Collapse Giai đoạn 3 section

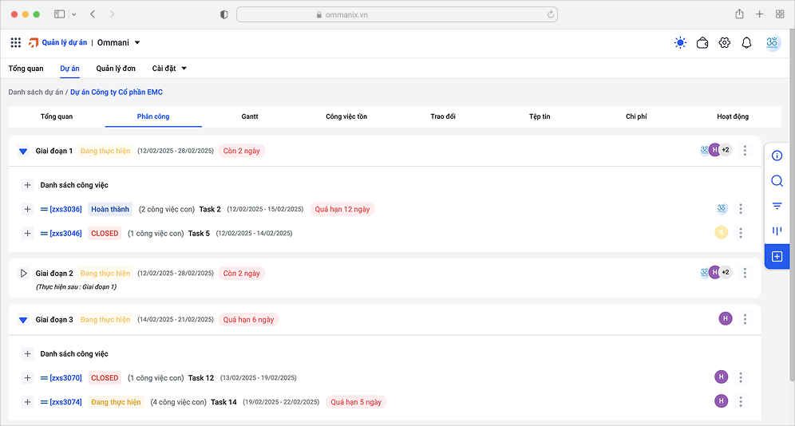[23, 320]
